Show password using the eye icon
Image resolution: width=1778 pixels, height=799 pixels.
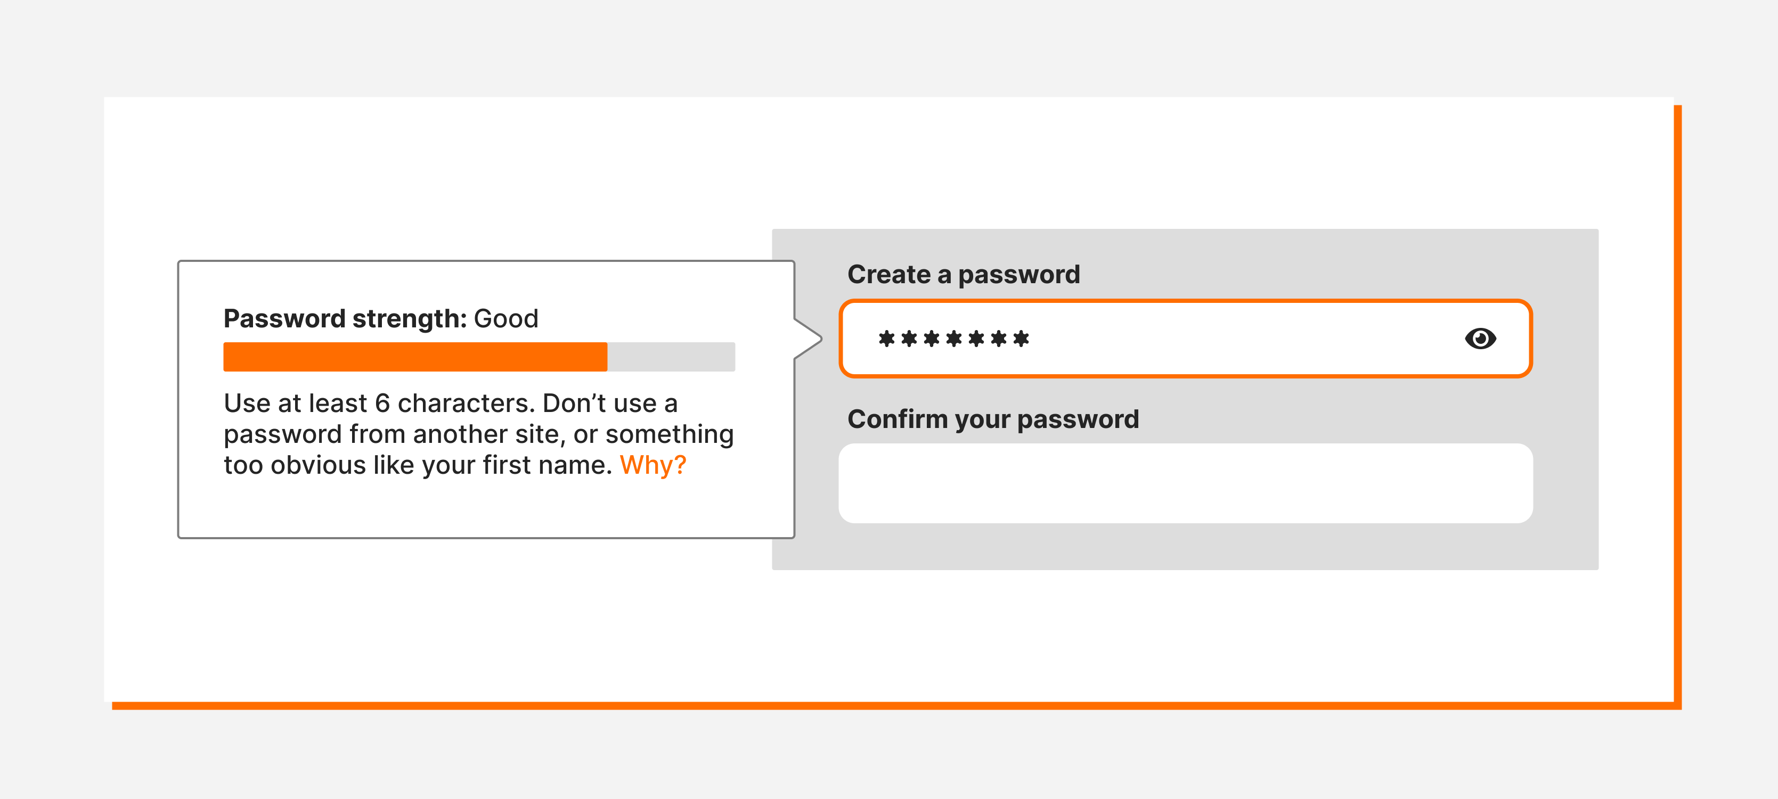click(x=1480, y=339)
